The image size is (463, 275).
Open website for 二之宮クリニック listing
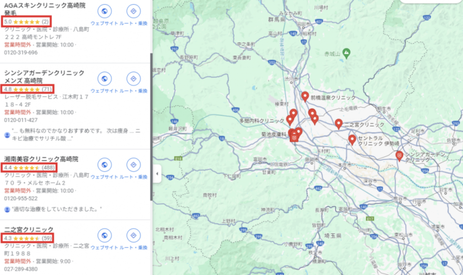pos(104,235)
